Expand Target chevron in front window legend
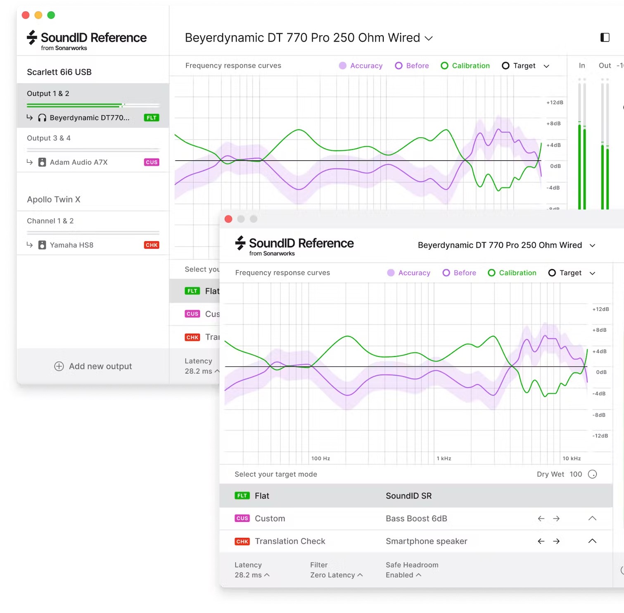 pyautogui.click(x=592, y=273)
